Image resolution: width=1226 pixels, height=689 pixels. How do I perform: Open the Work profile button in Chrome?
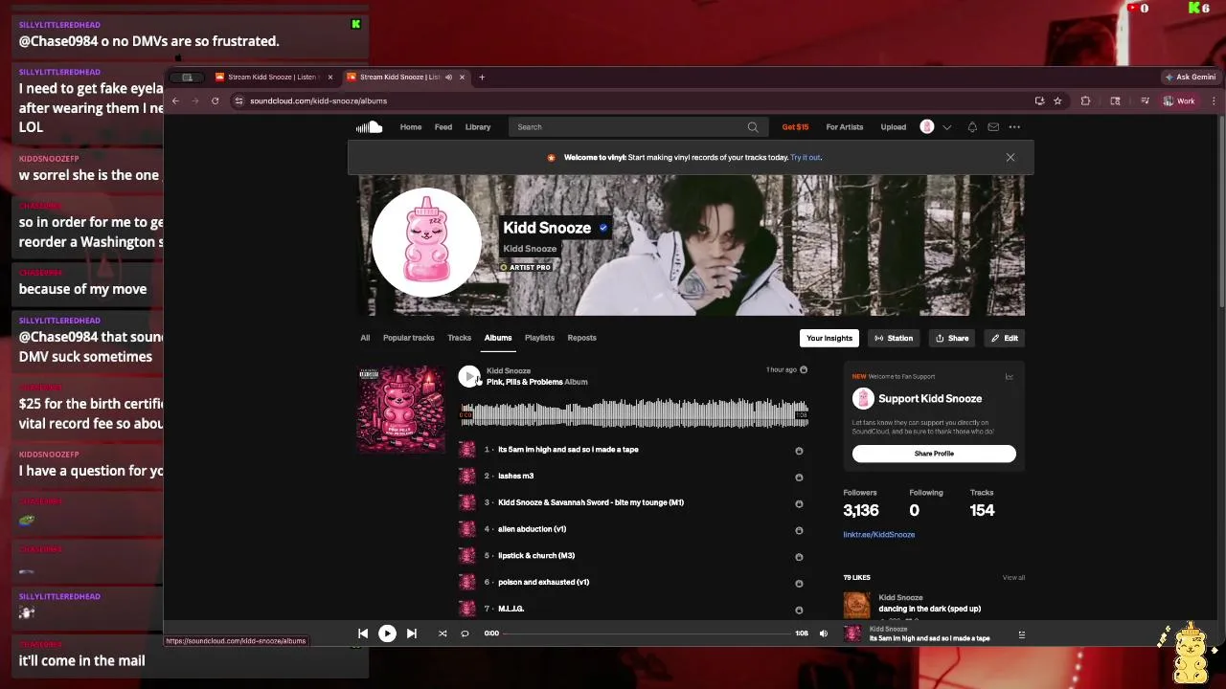click(x=1179, y=100)
